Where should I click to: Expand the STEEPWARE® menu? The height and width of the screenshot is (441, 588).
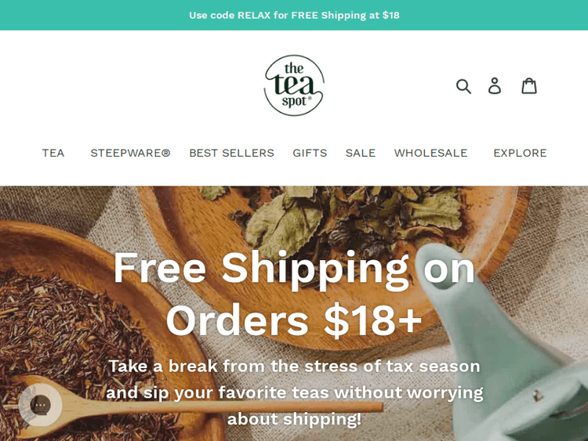(x=130, y=153)
